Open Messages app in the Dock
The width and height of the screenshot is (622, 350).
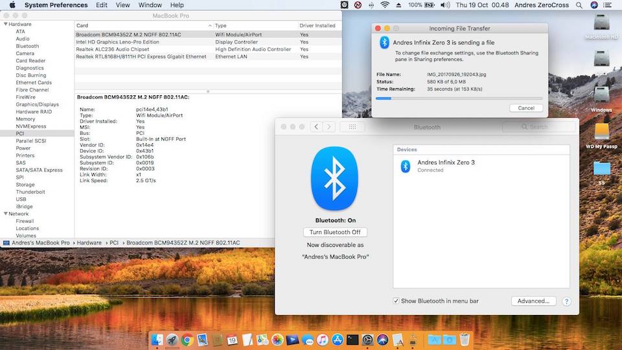[x=307, y=340]
